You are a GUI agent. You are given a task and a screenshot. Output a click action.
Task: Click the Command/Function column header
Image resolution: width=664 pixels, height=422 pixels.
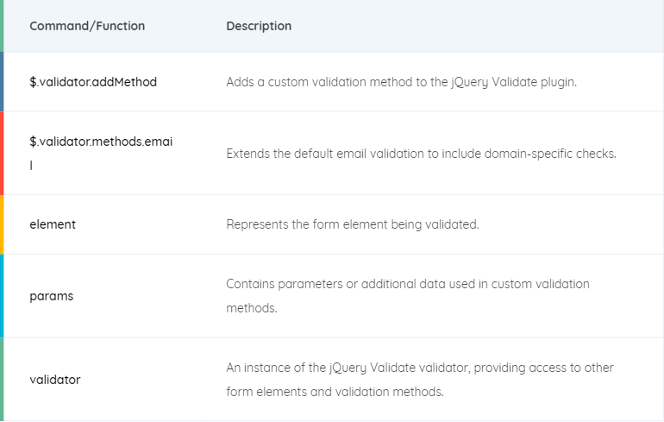[87, 26]
